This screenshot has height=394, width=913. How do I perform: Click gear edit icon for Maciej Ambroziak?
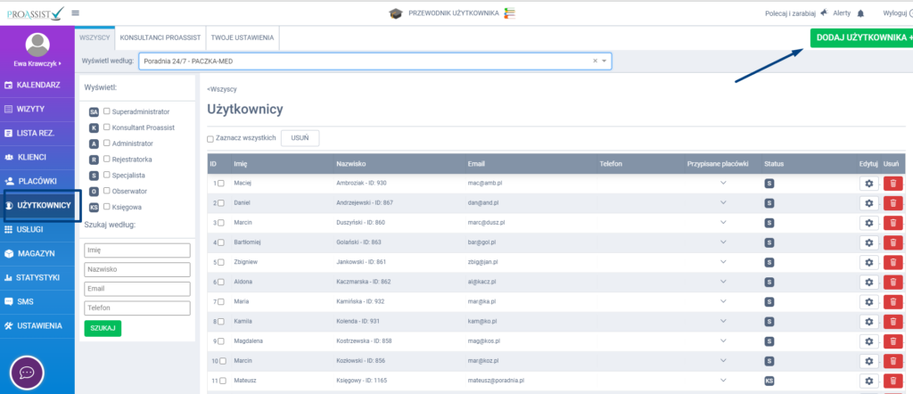(x=869, y=183)
